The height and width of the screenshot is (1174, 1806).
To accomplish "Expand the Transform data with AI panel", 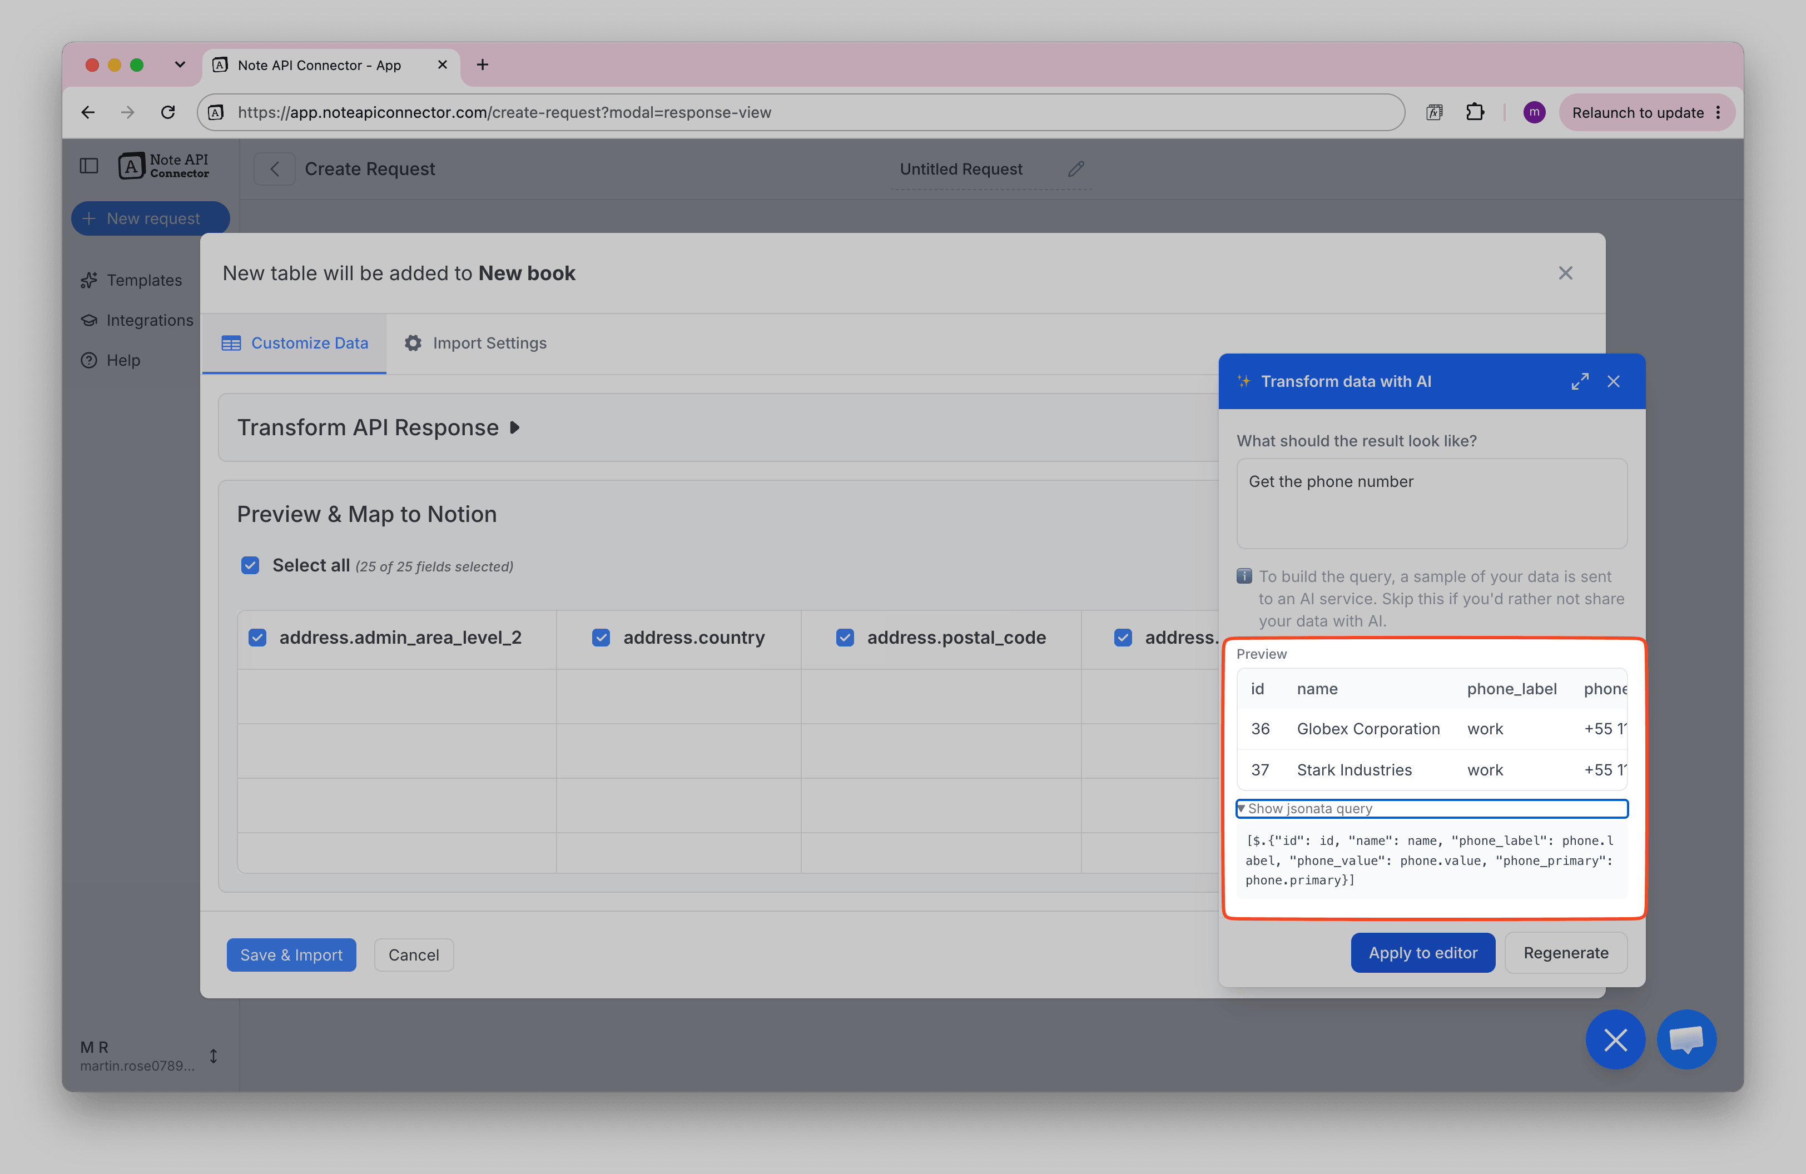I will coord(1579,381).
